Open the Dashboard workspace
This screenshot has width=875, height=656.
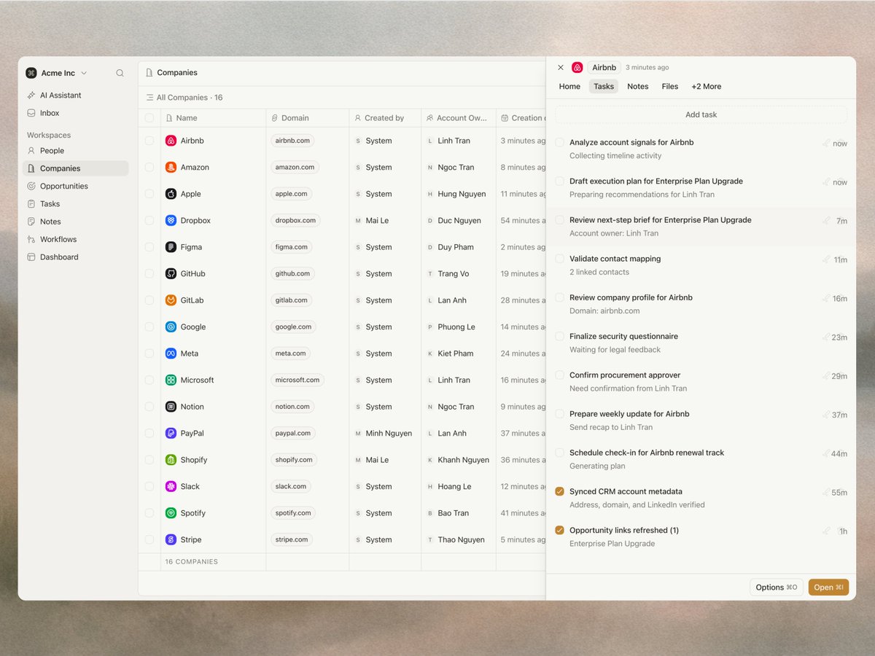coord(75,257)
